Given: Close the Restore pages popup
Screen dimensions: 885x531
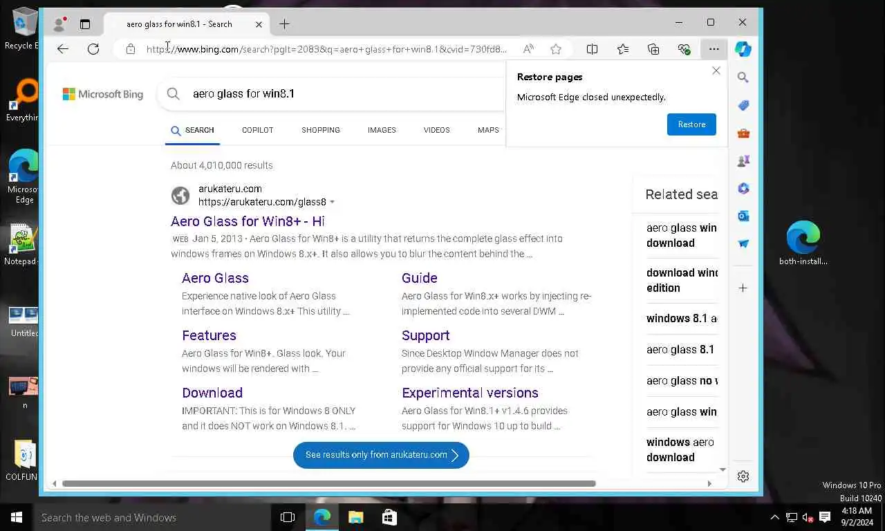Looking at the screenshot, I should coord(716,71).
